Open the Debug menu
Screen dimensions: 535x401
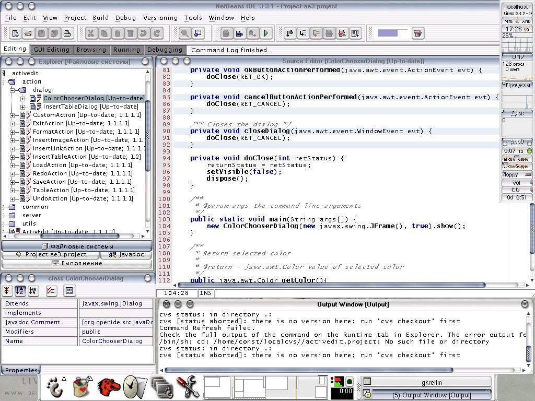coord(125,18)
